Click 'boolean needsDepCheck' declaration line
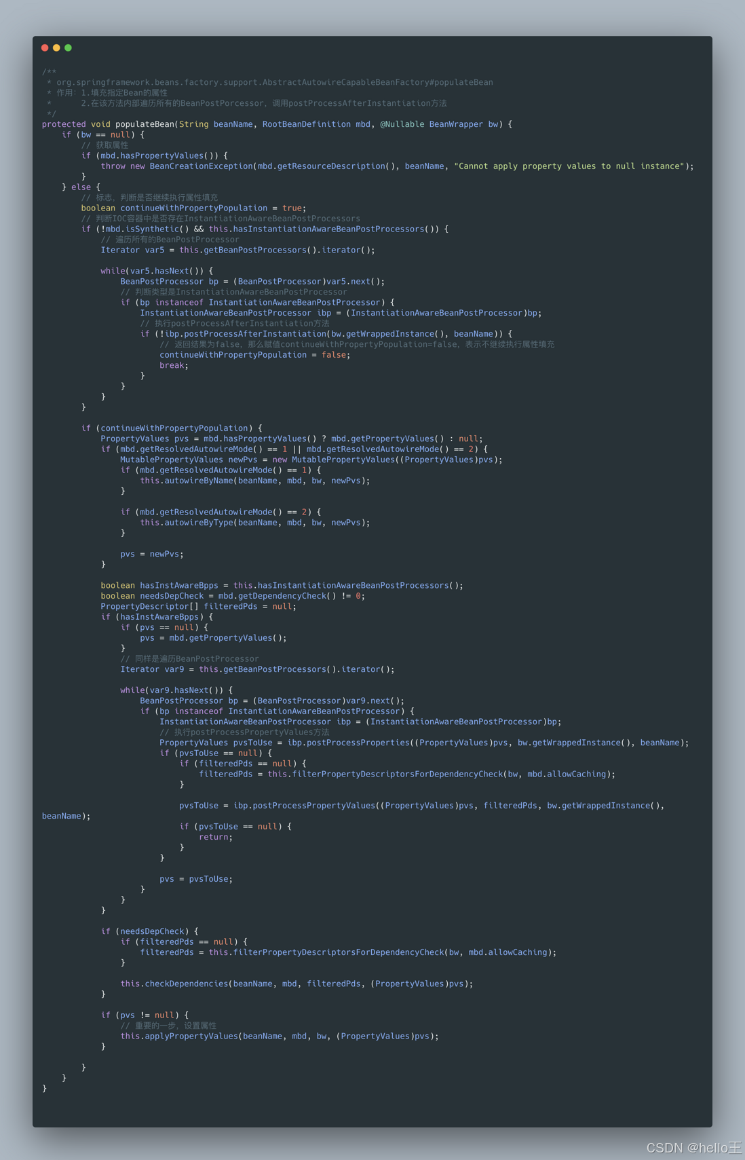The height and width of the screenshot is (1160, 745). coord(233,596)
